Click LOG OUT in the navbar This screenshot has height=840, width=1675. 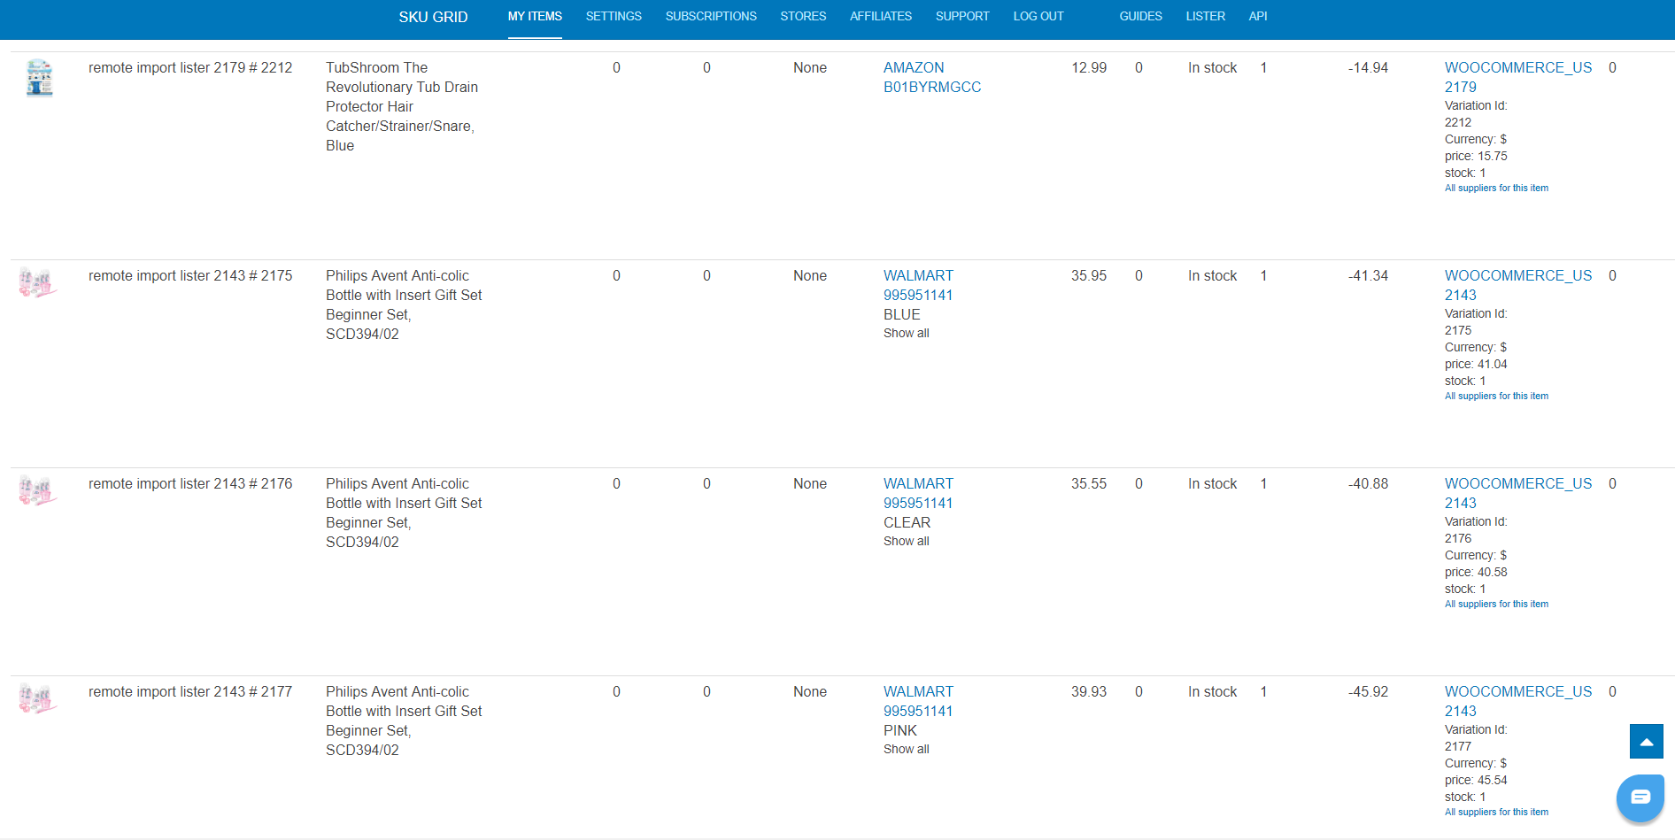tap(1038, 16)
